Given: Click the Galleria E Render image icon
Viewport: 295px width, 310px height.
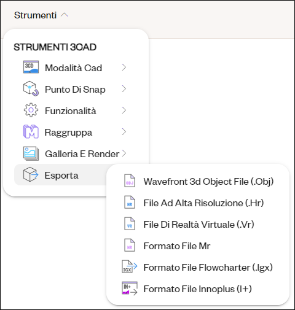Looking at the screenshot, I should click(x=31, y=153).
